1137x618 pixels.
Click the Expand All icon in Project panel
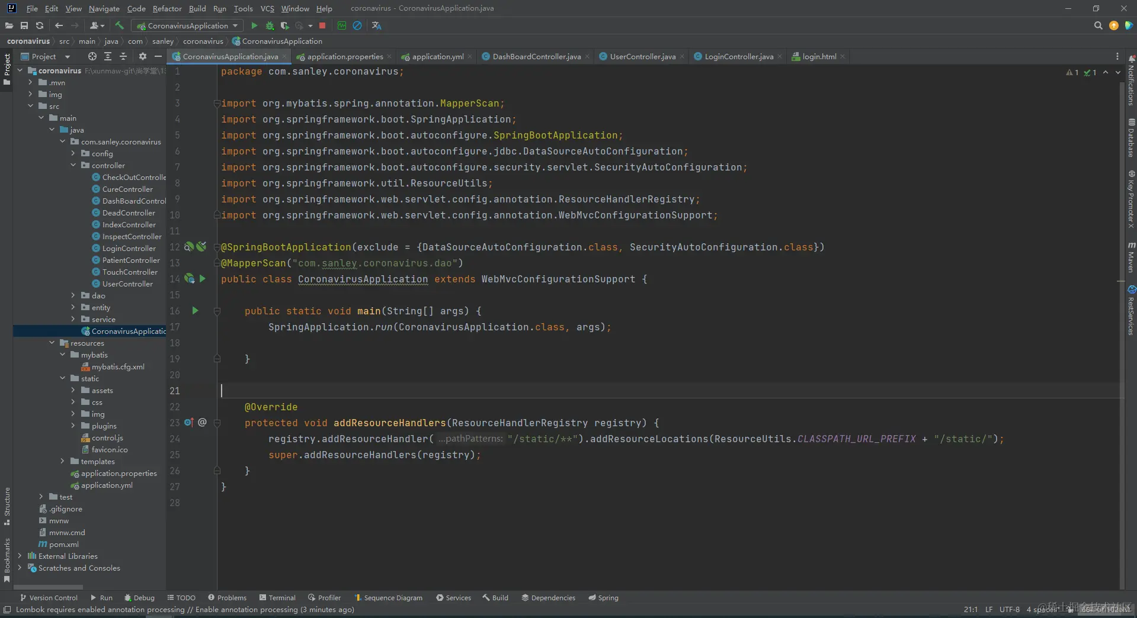(x=108, y=56)
